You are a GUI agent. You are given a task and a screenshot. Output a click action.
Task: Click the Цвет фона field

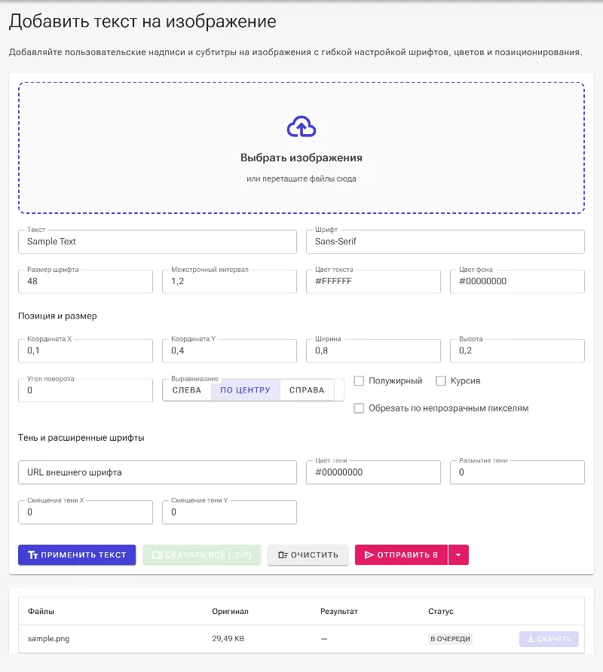coord(517,282)
